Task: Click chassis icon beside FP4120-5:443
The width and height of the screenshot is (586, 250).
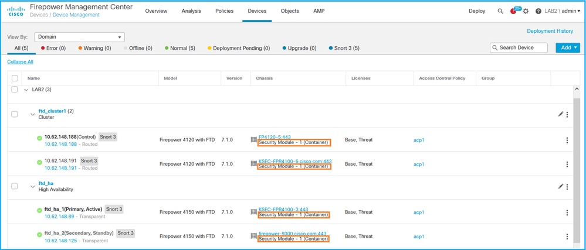Action: click(253, 139)
